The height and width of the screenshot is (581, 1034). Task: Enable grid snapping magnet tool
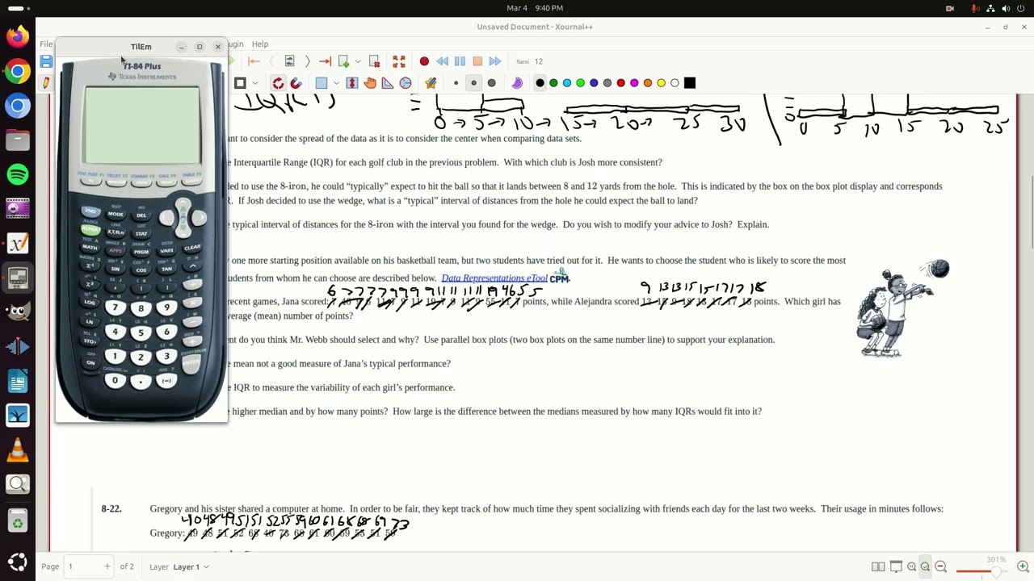(x=296, y=83)
